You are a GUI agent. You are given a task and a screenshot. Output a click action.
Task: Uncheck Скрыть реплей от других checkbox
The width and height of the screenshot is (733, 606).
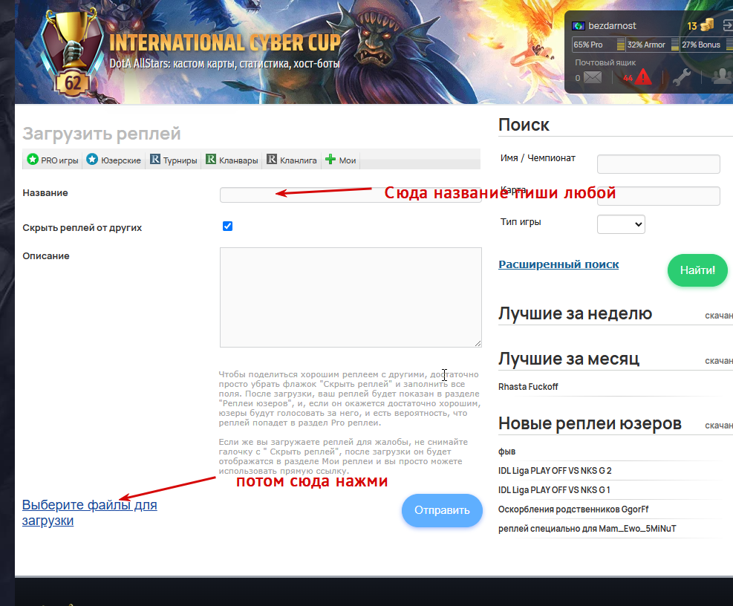coord(228,227)
